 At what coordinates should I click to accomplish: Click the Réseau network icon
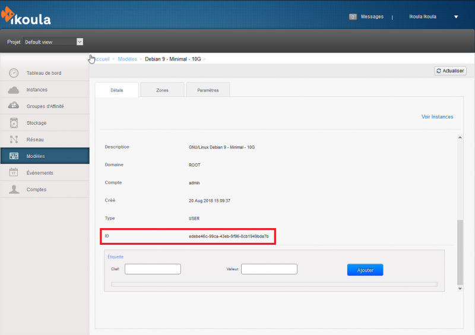click(14, 140)
